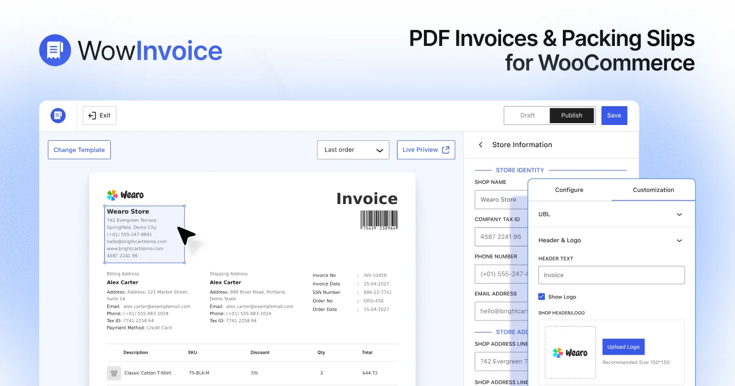Click the SKU column header

click(x=192, y=352)
